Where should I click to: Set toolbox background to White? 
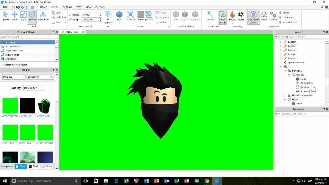pos(21,166)
